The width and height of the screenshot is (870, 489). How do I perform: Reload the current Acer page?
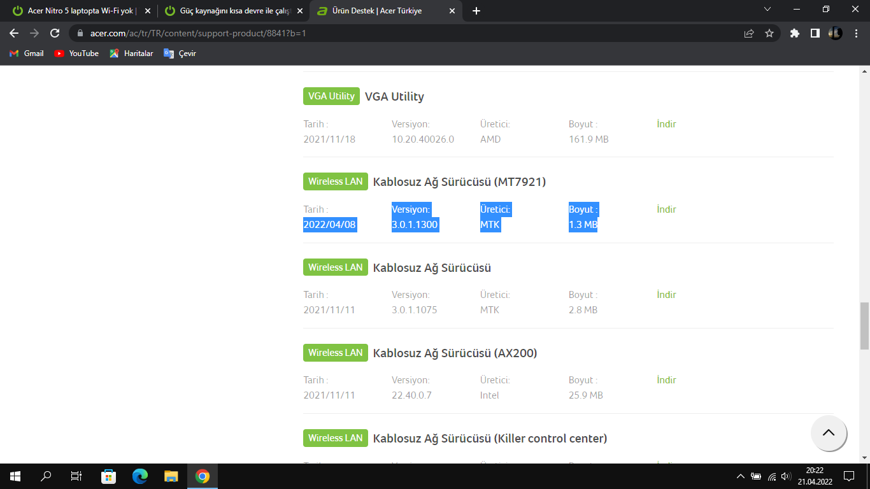pyautogui.click(x=55, y=33)
